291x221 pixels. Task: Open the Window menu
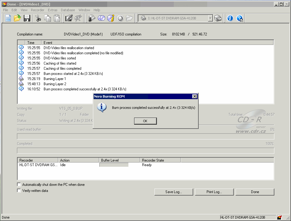84,10
